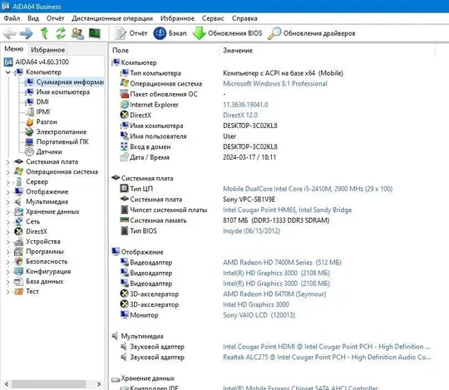Click the Тип ЦП processor chip icon

click(x=124, y=189)
